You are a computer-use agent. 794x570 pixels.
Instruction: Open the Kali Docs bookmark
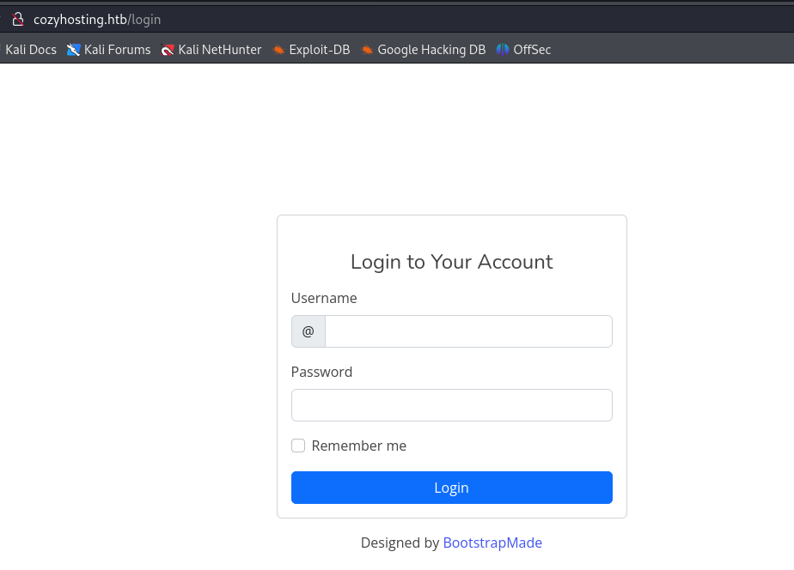tap(31, 49)
